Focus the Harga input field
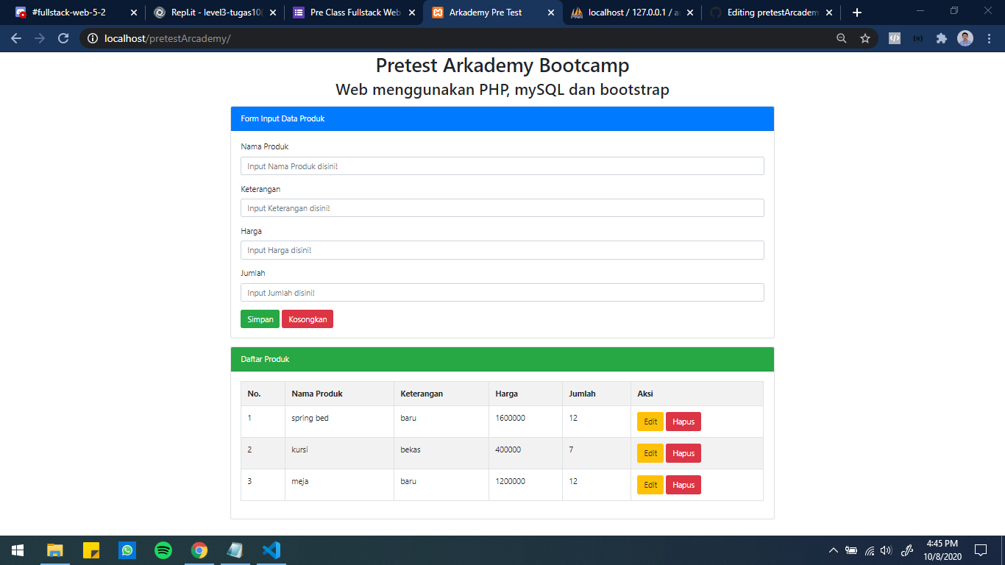The image size is (1005, 565). pyautogui.click(x=502, y=250)
